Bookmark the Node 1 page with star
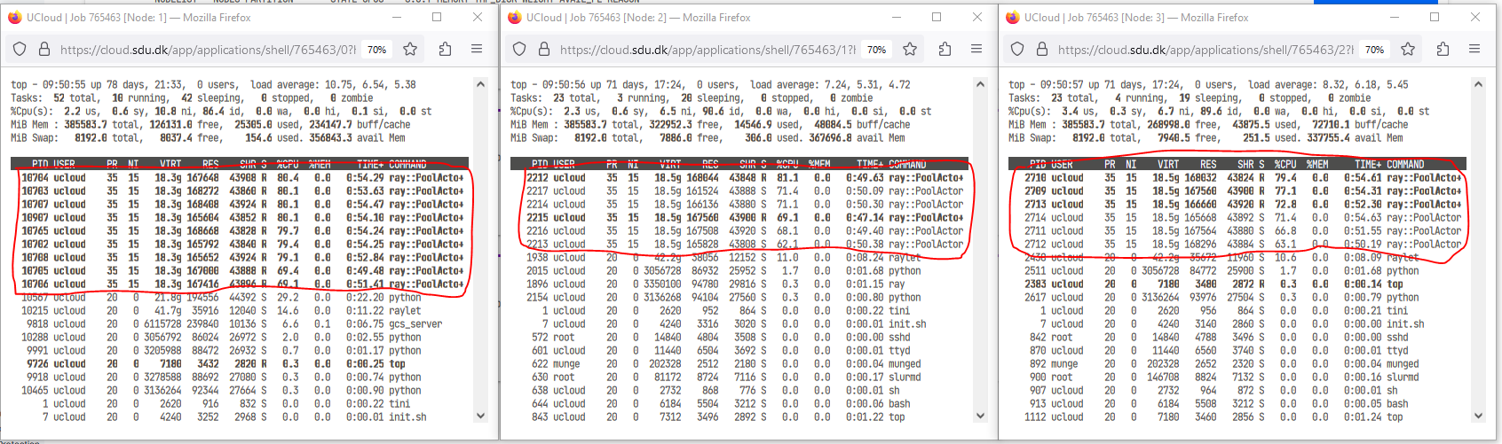 pos(410,50)
